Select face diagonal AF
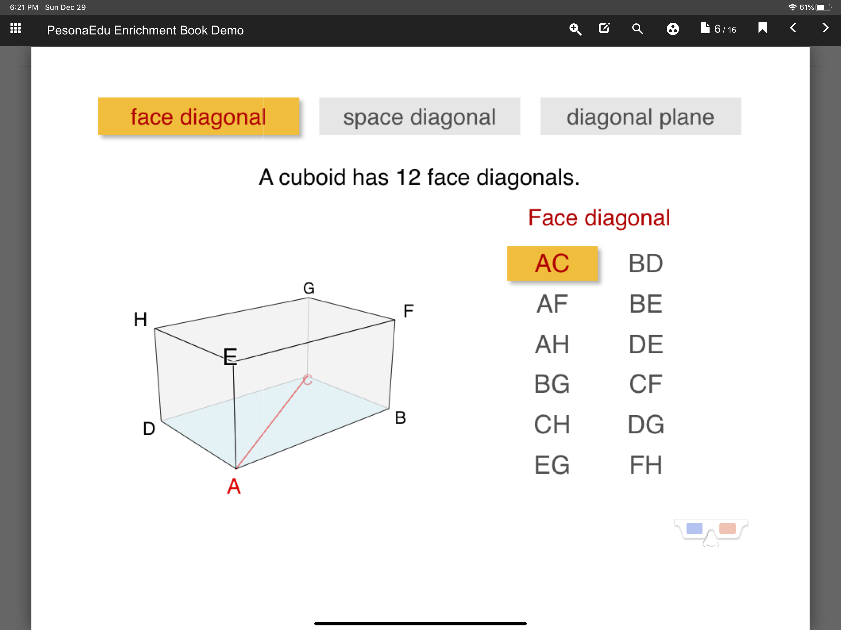This screenshot has height=630, width=841. pyautogui.click(x=552, y=304)
